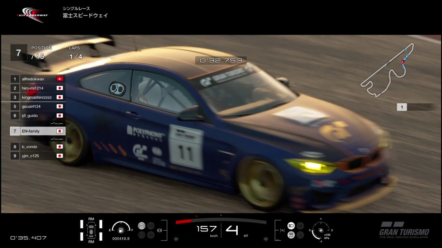Screen dimensions: 442x248
Task: Select driver b_vondz in the leaderboard
Action: (x=30, y=147)
